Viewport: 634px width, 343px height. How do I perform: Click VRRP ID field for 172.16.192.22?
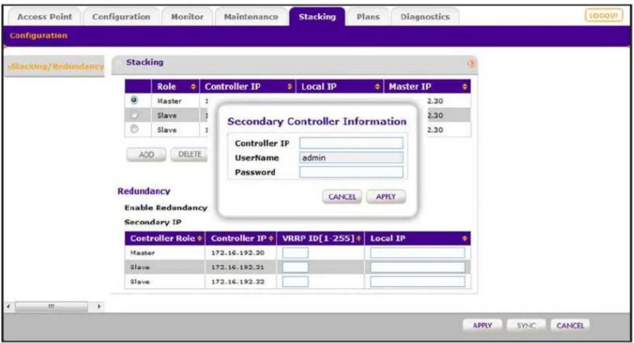click(295, 282)
